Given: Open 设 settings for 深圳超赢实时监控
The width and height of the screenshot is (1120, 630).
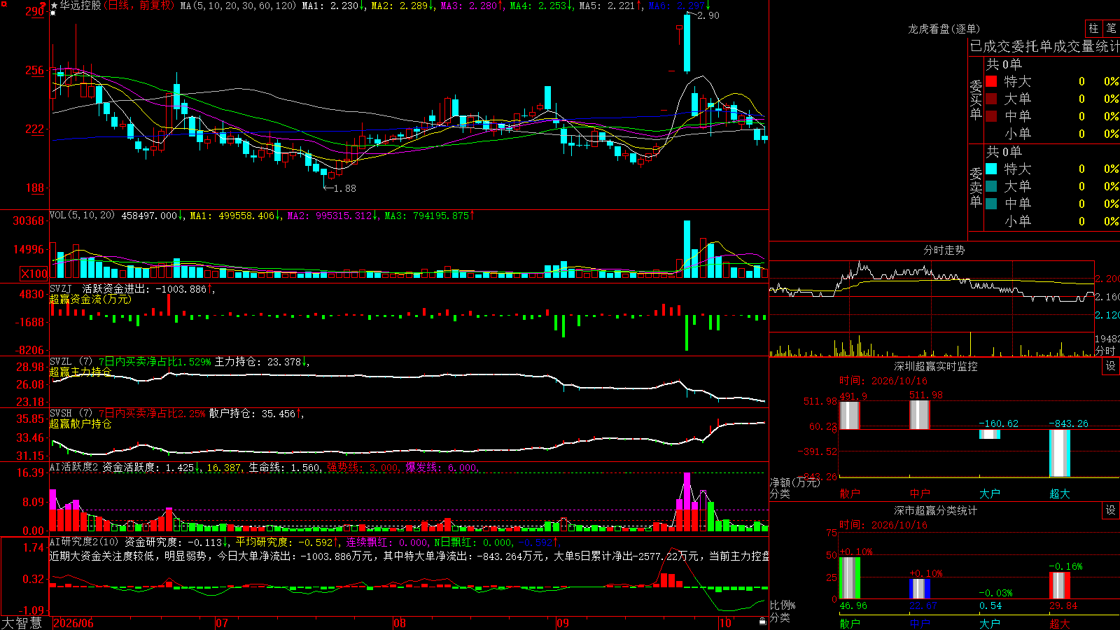Looking at the screenshot, I should 1111,366.
